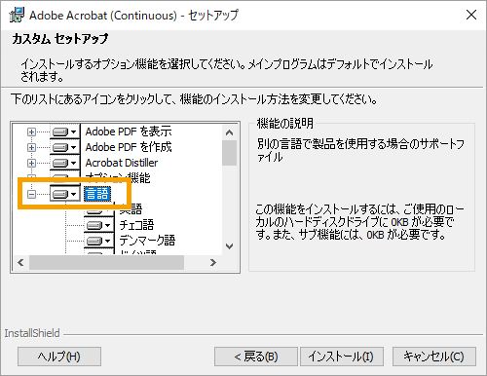
Task: Click the vertical scrollbar thumb in feature list
Action: tap(230, 153)
